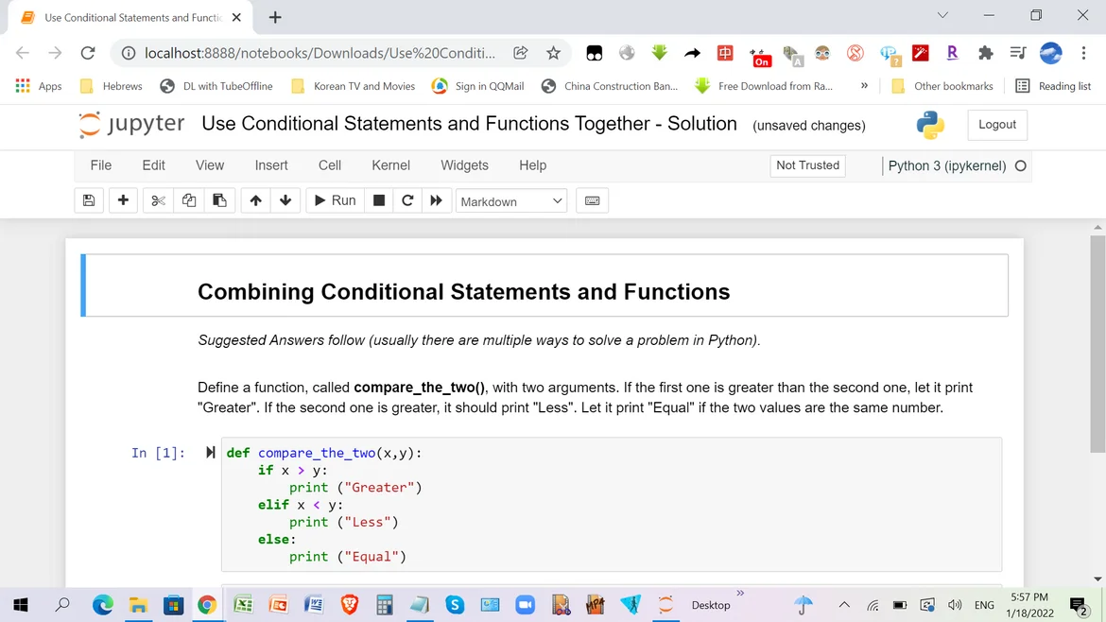
Task: Restart kernel and rerun the whole notebook
Action: pos(436,200)
